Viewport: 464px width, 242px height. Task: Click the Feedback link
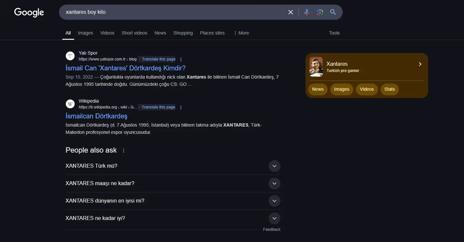pyautogui.click(x=272, y=230)
